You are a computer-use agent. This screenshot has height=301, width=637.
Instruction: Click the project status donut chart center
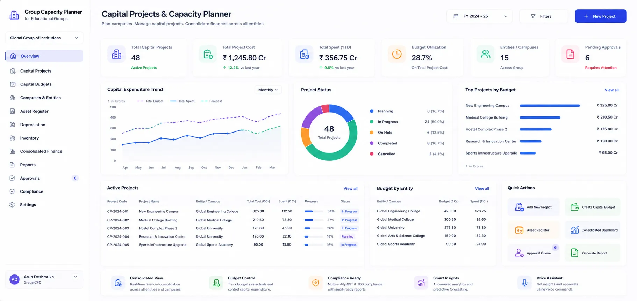(329, 132)
